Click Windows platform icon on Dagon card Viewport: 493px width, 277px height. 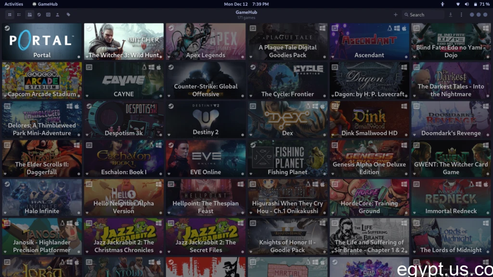tap(404, 67)
